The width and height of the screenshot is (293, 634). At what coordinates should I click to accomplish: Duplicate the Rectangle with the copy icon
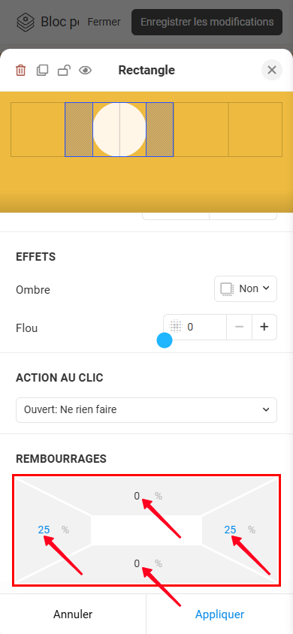point(42,71)
